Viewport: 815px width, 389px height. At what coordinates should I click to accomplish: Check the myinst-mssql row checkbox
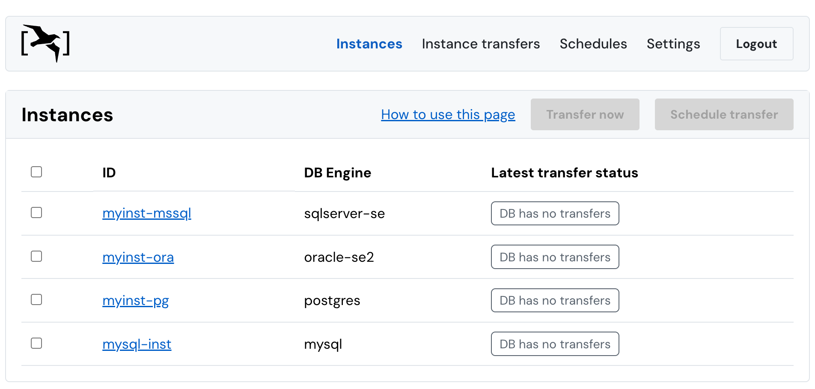coord(36,212)
